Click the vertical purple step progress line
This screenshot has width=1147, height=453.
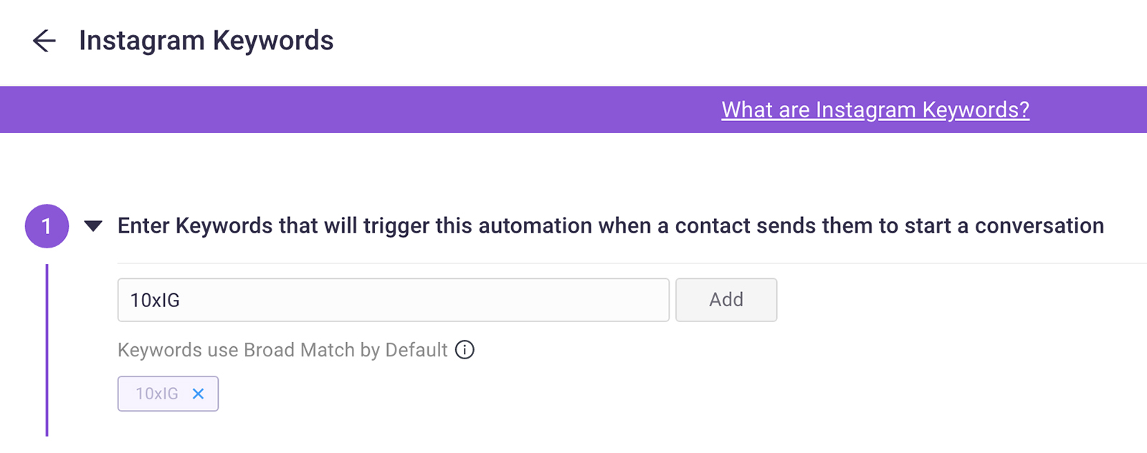tap(47, 351)
